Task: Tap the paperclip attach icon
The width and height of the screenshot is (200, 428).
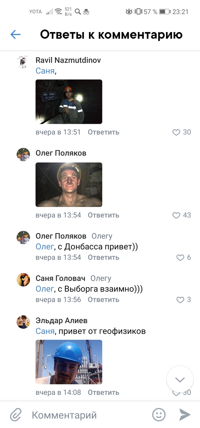Action: (16, 415)
